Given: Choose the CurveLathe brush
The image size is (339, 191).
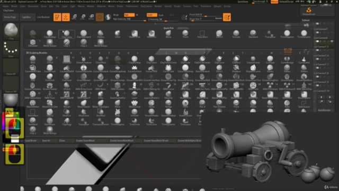Looking at the screenshot, I should click(x=304, y=59).
